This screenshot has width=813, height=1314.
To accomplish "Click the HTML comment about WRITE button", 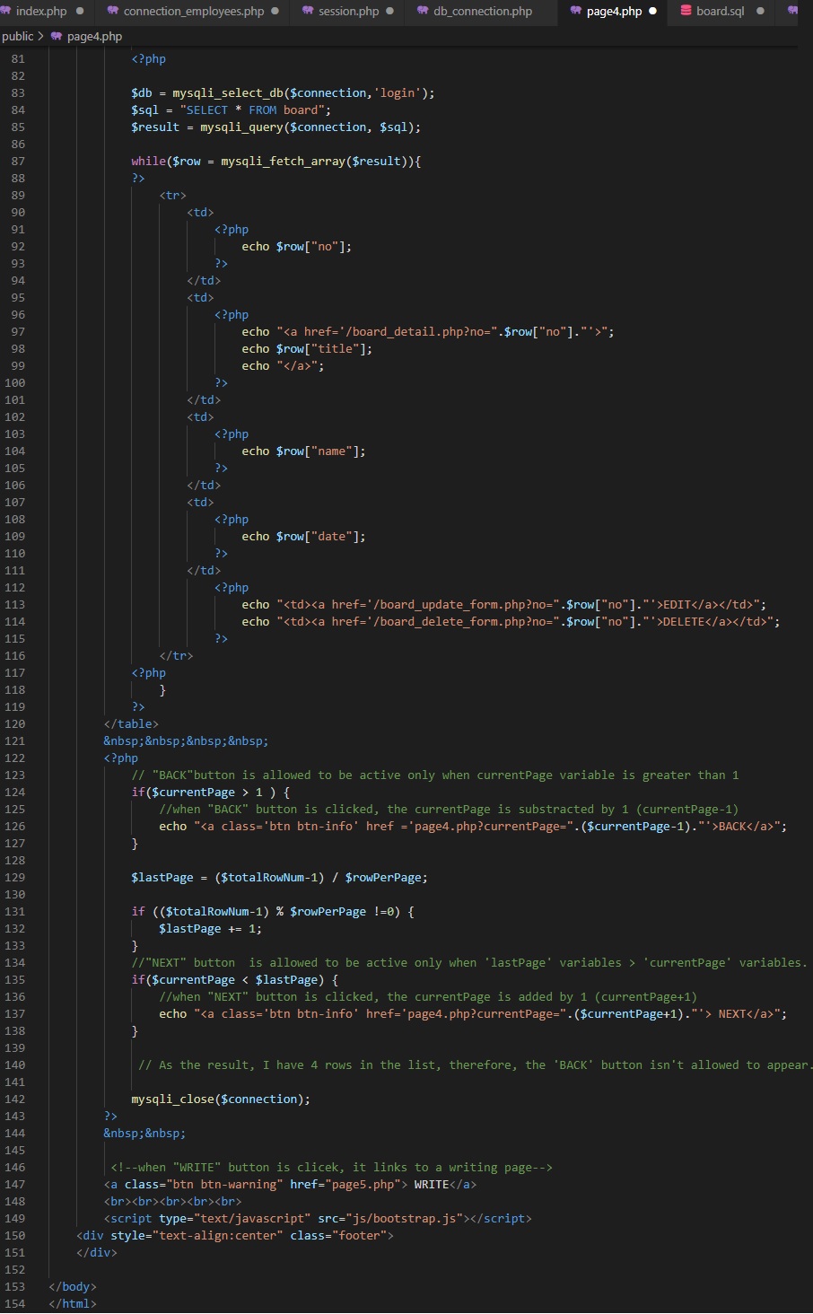I will 332,1168.
